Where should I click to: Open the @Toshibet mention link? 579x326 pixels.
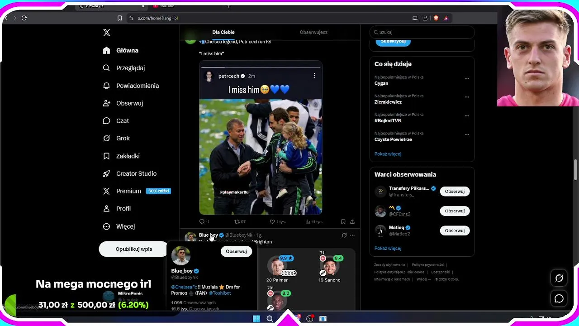coord(220,293)
